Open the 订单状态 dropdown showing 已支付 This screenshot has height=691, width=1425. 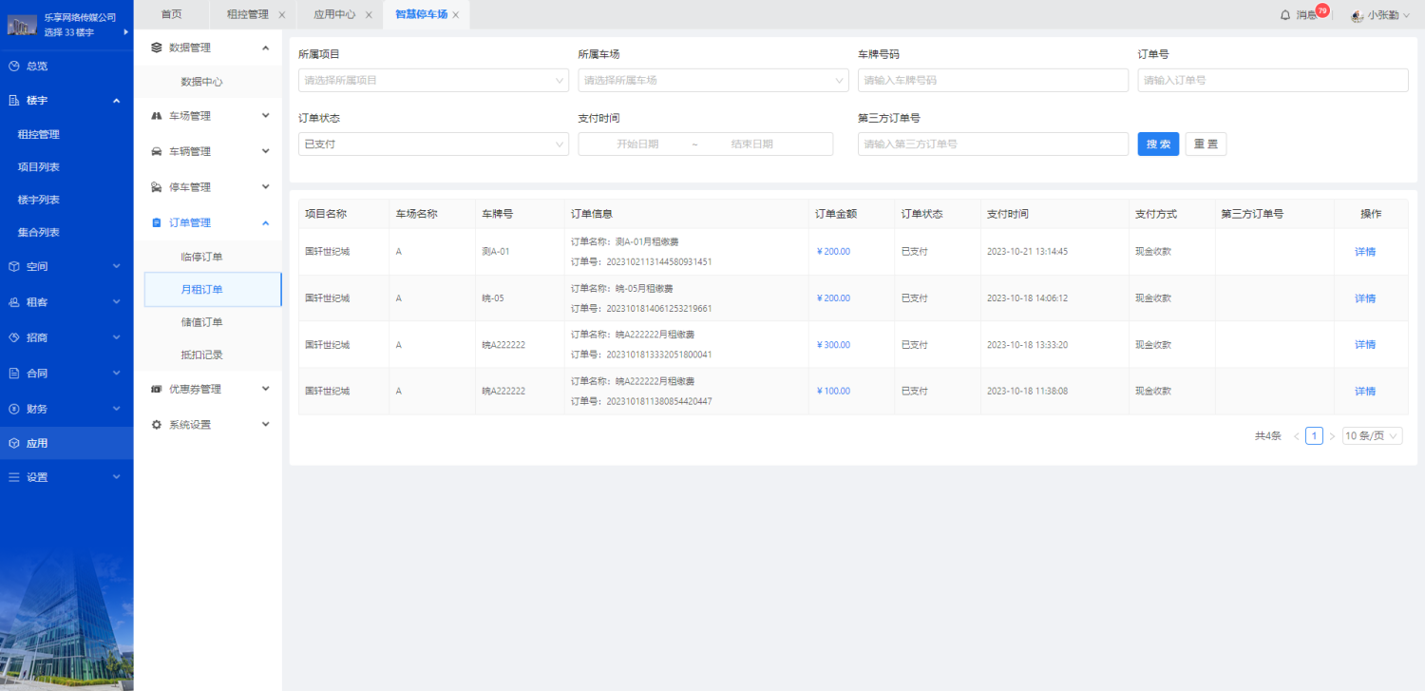pos(433,144)
